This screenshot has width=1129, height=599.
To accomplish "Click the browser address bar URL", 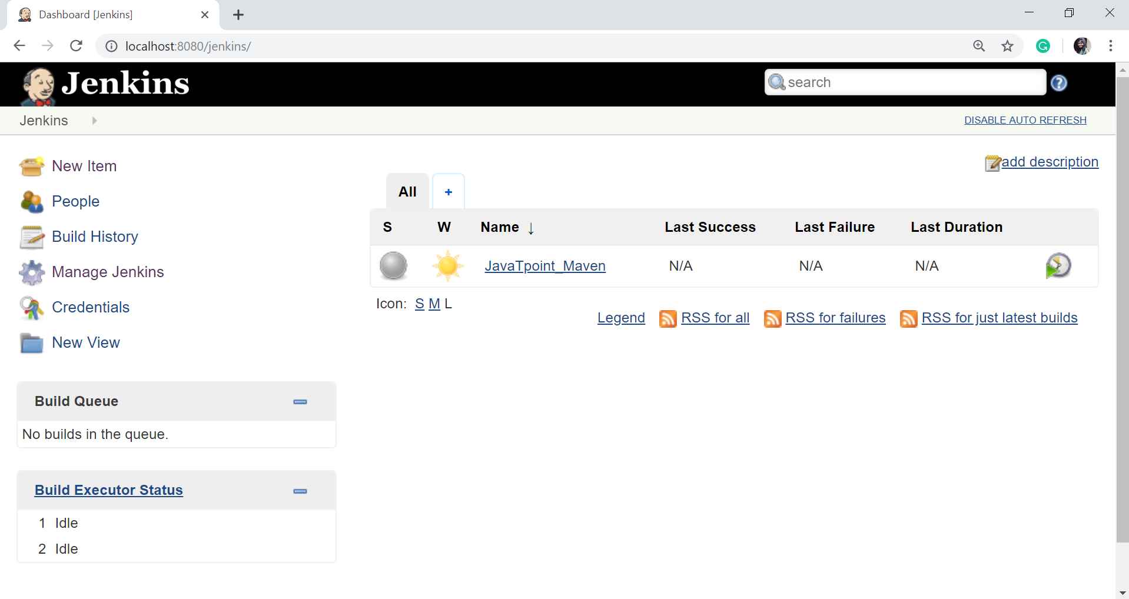I will pos(188,46).
